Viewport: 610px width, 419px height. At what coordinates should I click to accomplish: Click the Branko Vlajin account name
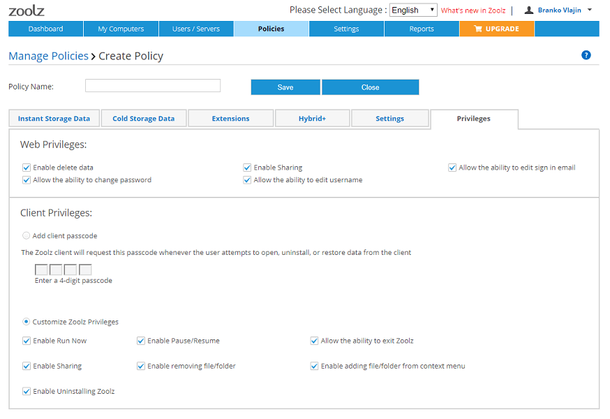560,10
